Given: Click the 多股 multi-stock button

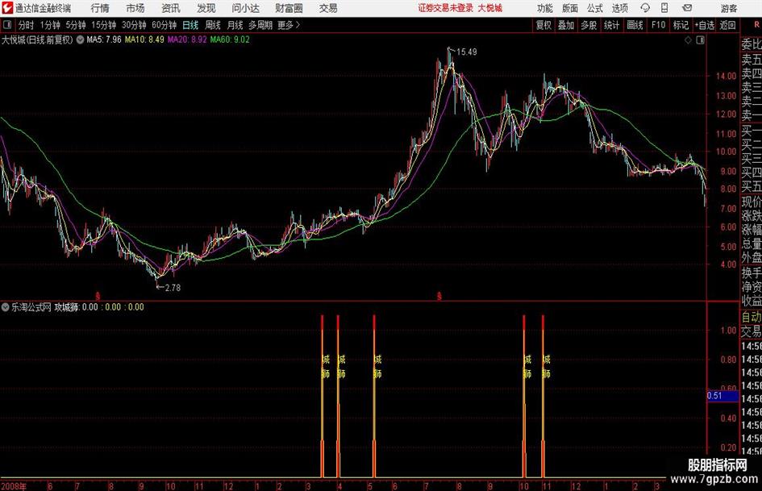Looking at the screenshot, I should tap(589, 25).
